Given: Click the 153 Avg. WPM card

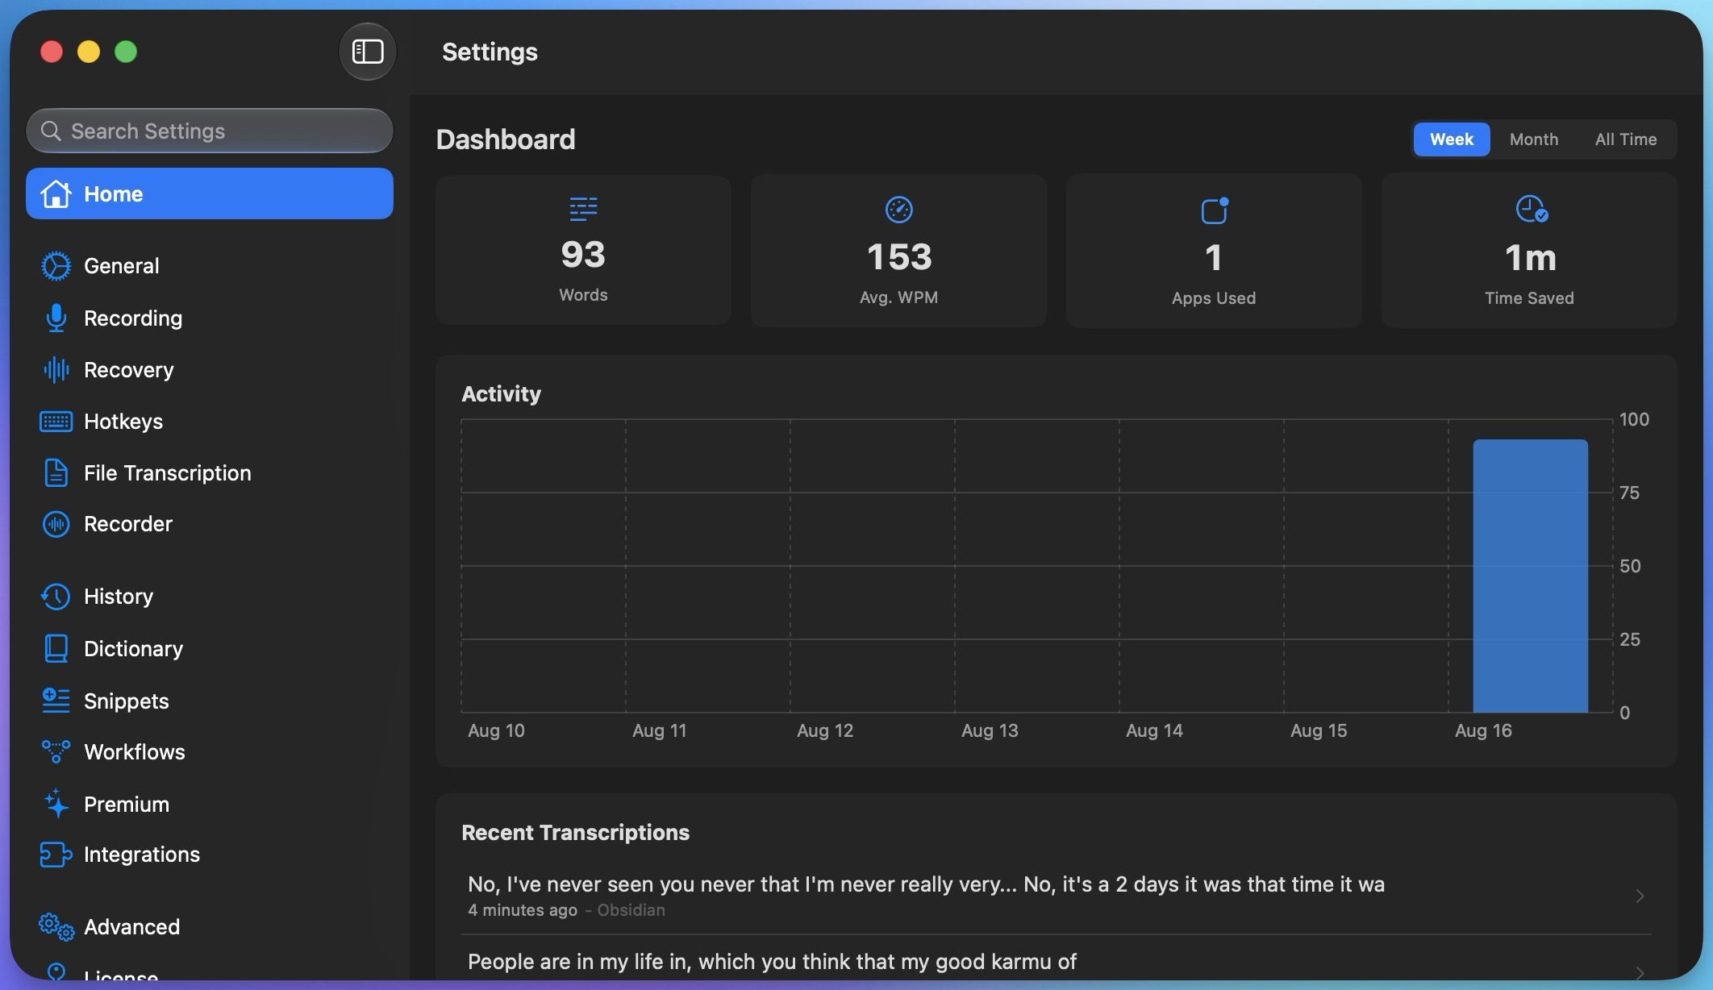Looking at the screenshot, I should coord(898,251).
